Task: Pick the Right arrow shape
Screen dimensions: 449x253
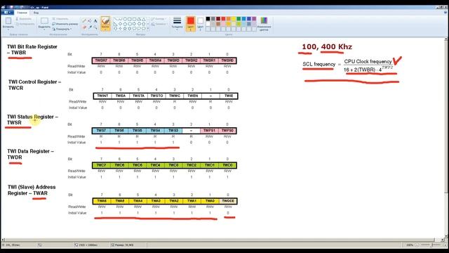Action: click(134, 24)
